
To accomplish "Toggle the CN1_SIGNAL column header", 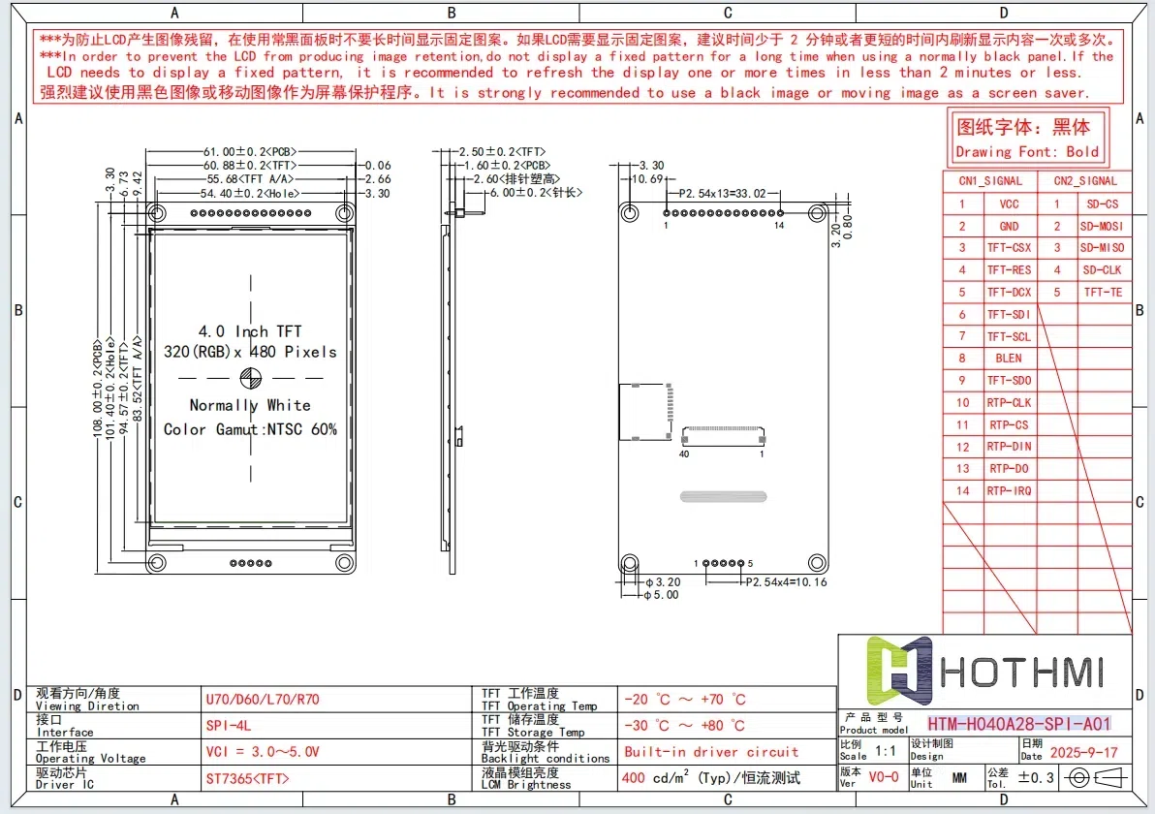I will click(x=990, y=180).
